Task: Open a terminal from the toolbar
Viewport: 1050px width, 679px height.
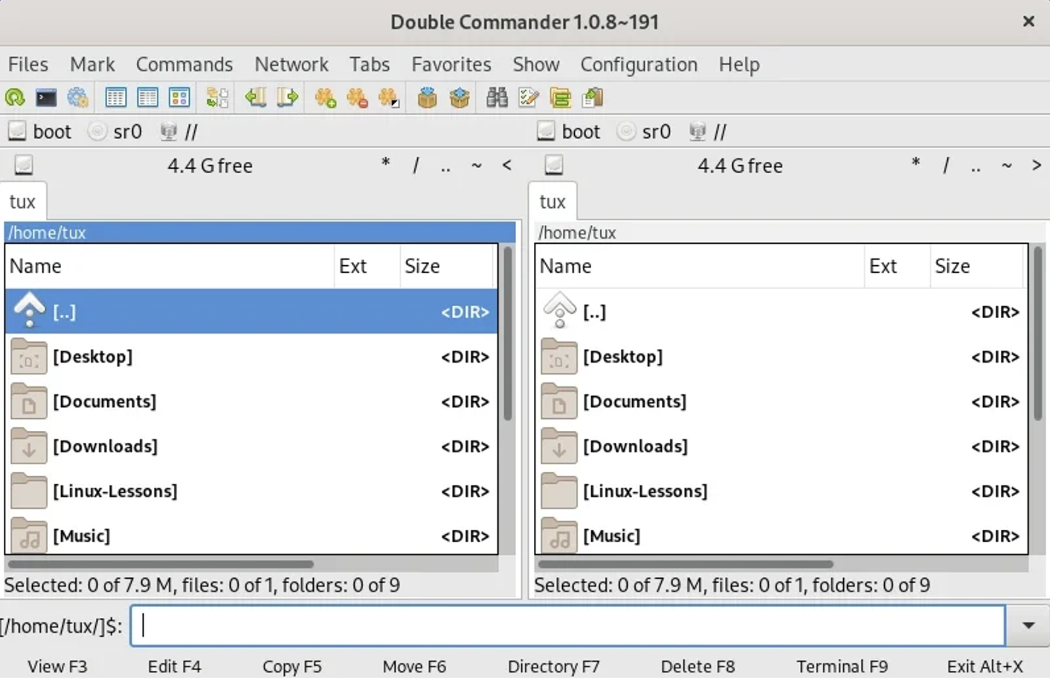Action: point(46,98)
